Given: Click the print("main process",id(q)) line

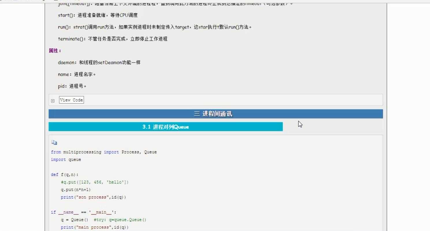Looking at the screenshot, I should pyautogui.click(x=94, y=227).
